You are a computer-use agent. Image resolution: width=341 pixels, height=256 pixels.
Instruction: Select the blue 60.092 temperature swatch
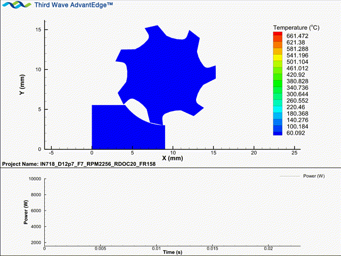coord(278,133)
